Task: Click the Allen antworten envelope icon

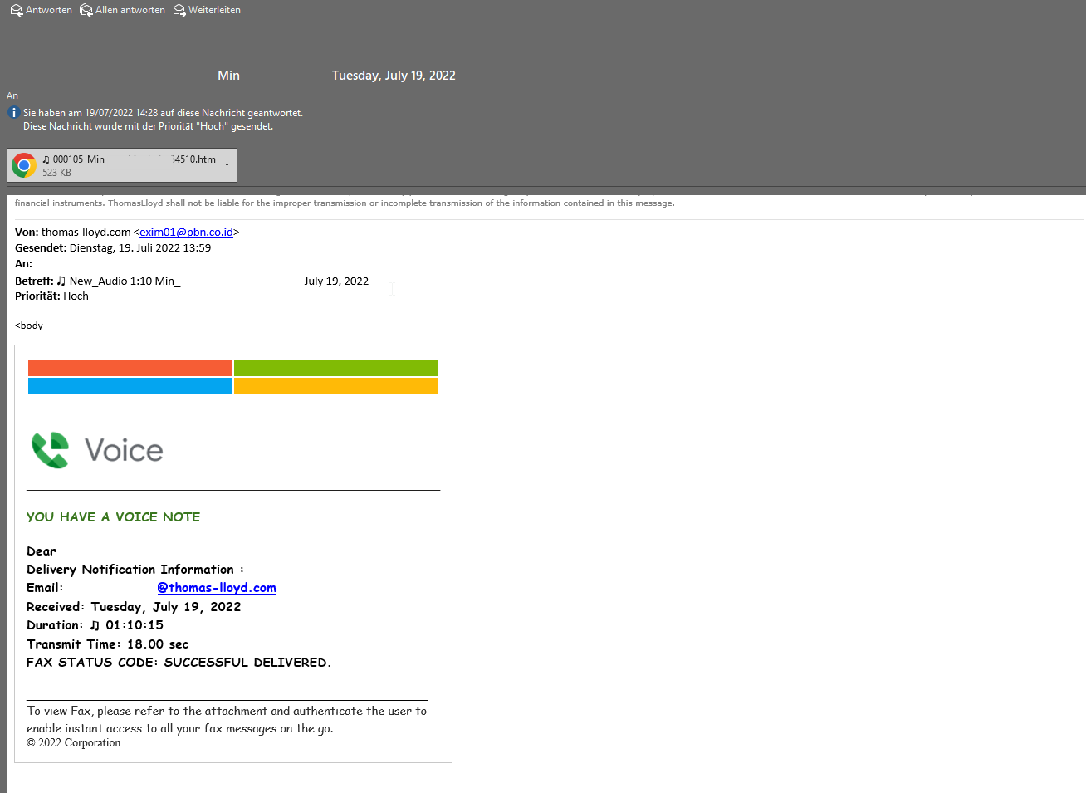Action: (x=86, y=10)
